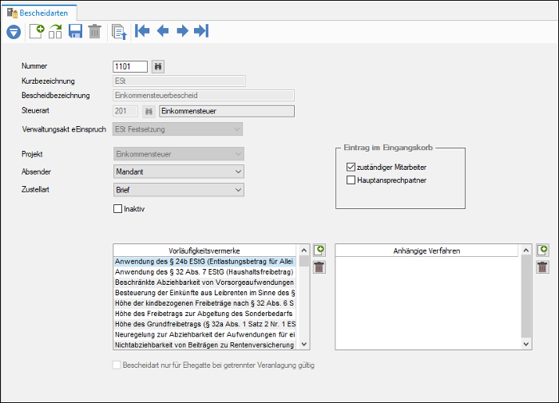Jump to the last record
This screenshot has height=403, width=559.
(201, 31)
